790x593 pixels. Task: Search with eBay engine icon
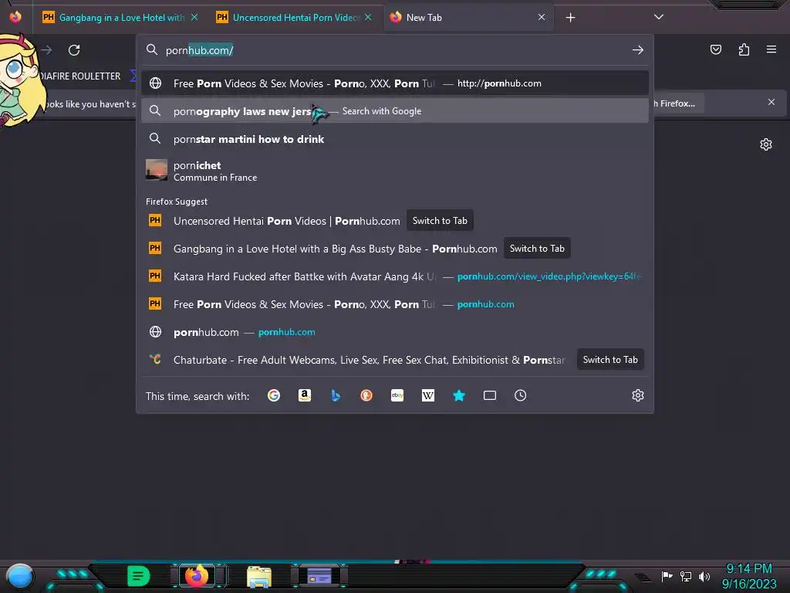pos(397,395)
